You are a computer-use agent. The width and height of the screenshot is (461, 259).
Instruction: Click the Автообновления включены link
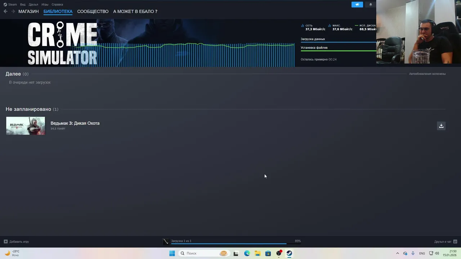[x=427, y=74]
